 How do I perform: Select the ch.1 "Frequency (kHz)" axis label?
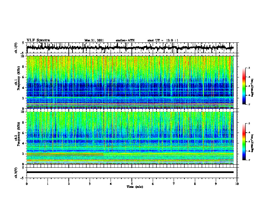[x=19, y=78]
